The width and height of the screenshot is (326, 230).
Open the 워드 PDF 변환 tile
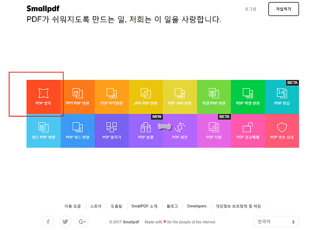tap(43, 131)
